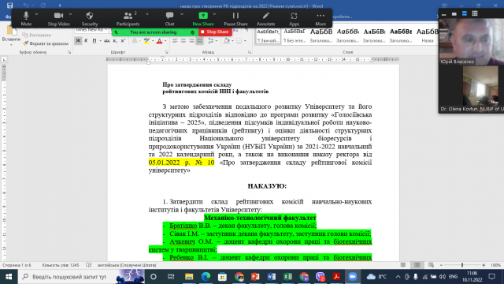The height and width of the screenshot is (284, 504).
Task: Open the Windows Start menu
Action: [9, 277]
